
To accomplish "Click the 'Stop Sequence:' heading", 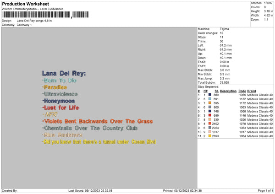I will (x=209, y=87).
